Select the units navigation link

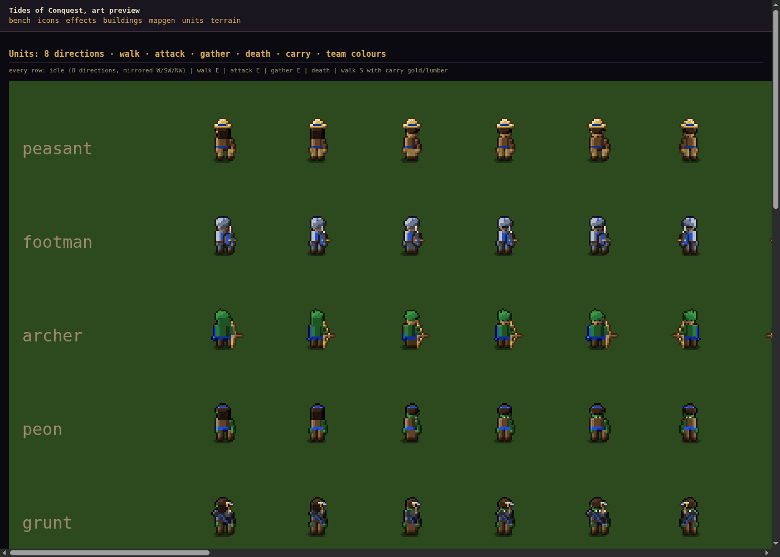point(193,20)
